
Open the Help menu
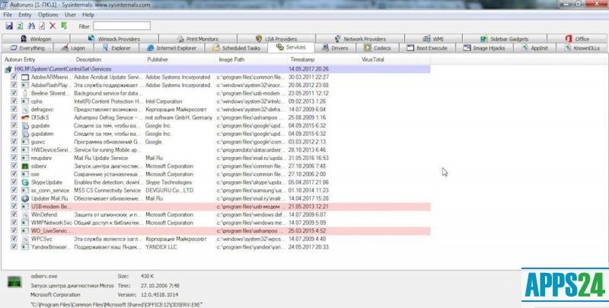click(88, 14)
